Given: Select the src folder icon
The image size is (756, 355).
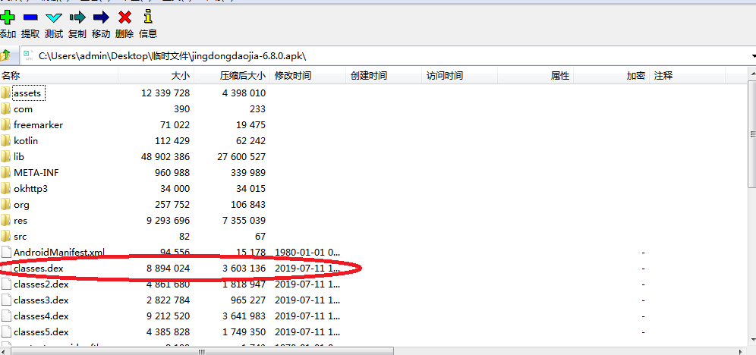Looking at the screenshot, I should click(6, 236).
